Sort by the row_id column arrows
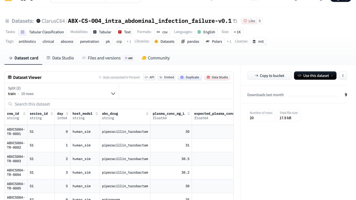Image resolution: width=356 pixels, height=200 pixels. click(24, 114)
